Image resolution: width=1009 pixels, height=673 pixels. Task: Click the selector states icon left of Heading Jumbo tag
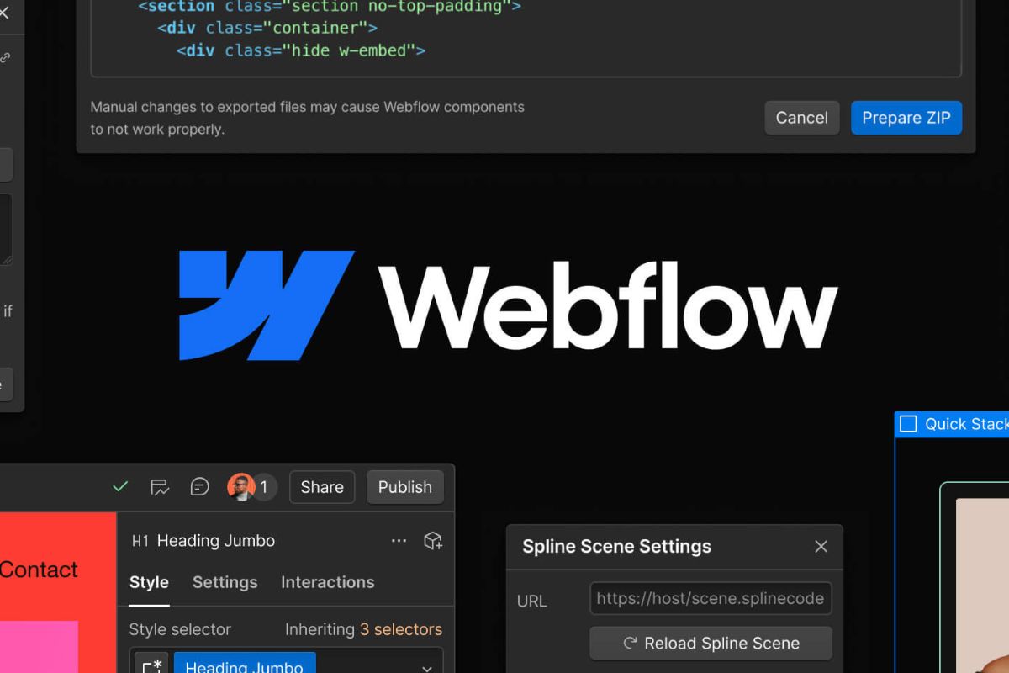point(152,665)
